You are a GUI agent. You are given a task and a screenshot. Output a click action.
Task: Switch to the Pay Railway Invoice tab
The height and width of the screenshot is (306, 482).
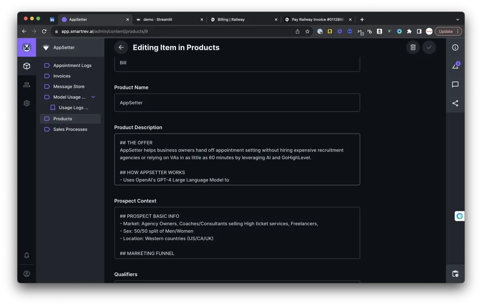click(318, 19)
